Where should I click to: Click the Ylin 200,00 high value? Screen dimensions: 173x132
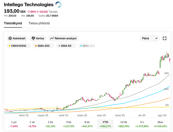coord(10,16)
